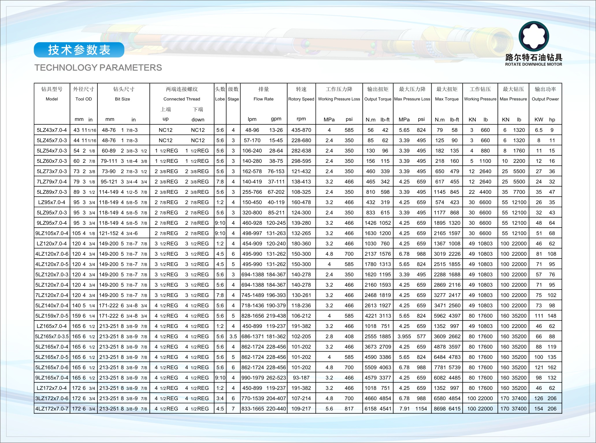Viewport: 596px width, 443px height.
Task: Click rotary speed value 435-870
Action: [x=301, y=130]
